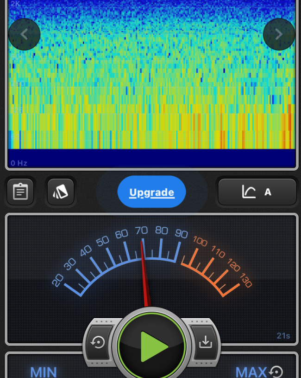Tap the save download button right of play
This screenshot has width=301, height=378.
(x=204, y=342)
